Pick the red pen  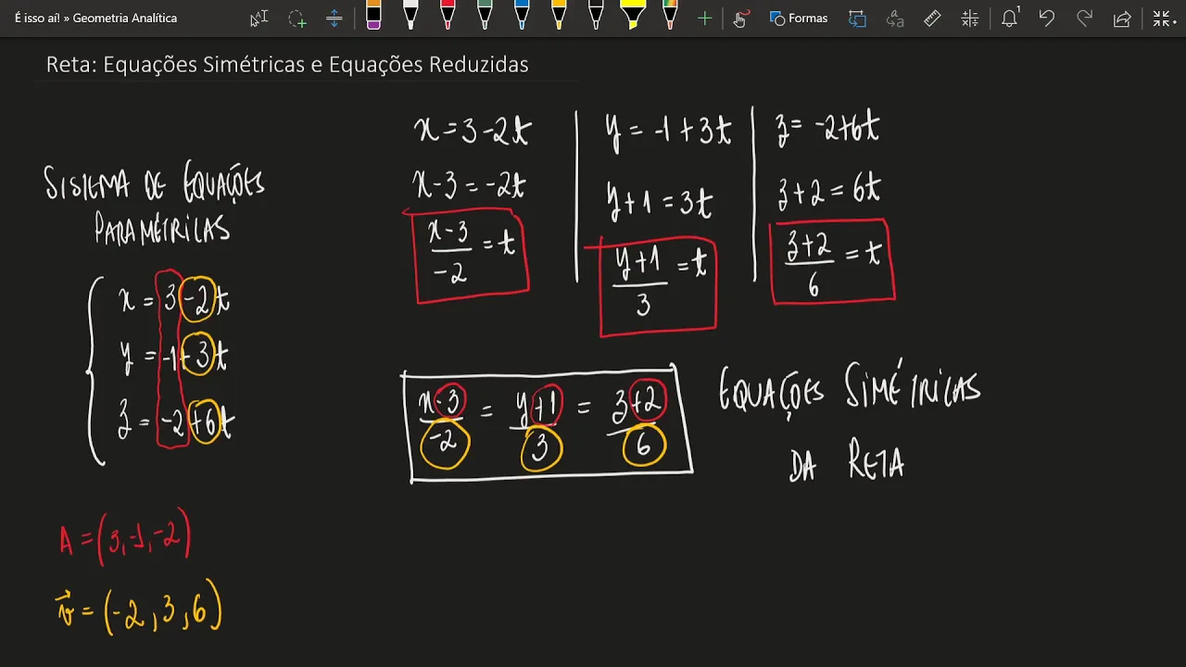pyautogui.click(x=448, y=16)
